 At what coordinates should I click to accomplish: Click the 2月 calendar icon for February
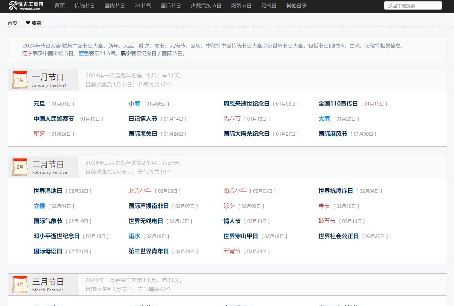pyautogui.click(x=20, y=167)
